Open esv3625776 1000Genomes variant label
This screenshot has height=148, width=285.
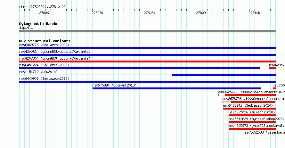(252, 92)
